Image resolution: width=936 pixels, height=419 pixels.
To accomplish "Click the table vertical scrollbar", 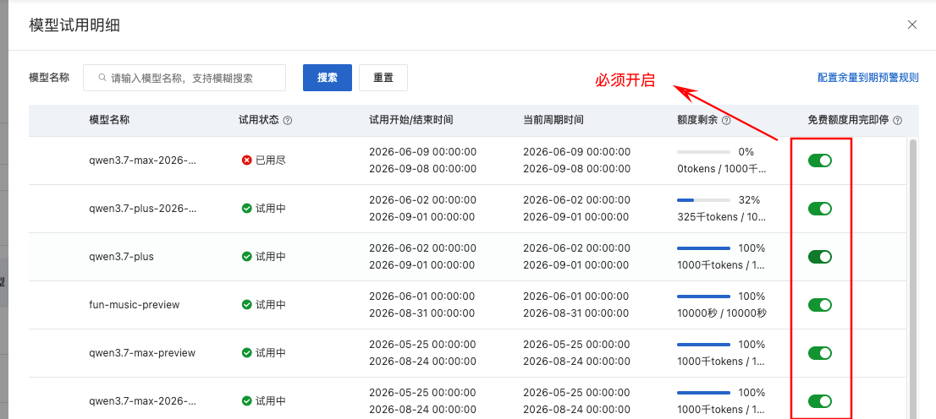I will [912, 278].
